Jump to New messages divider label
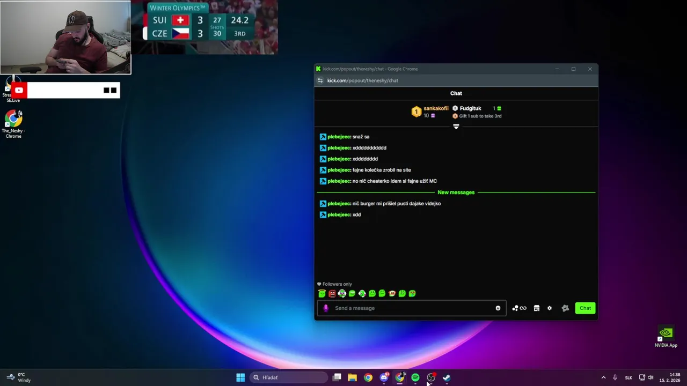687x386 pixels. [x=456, y=192]
